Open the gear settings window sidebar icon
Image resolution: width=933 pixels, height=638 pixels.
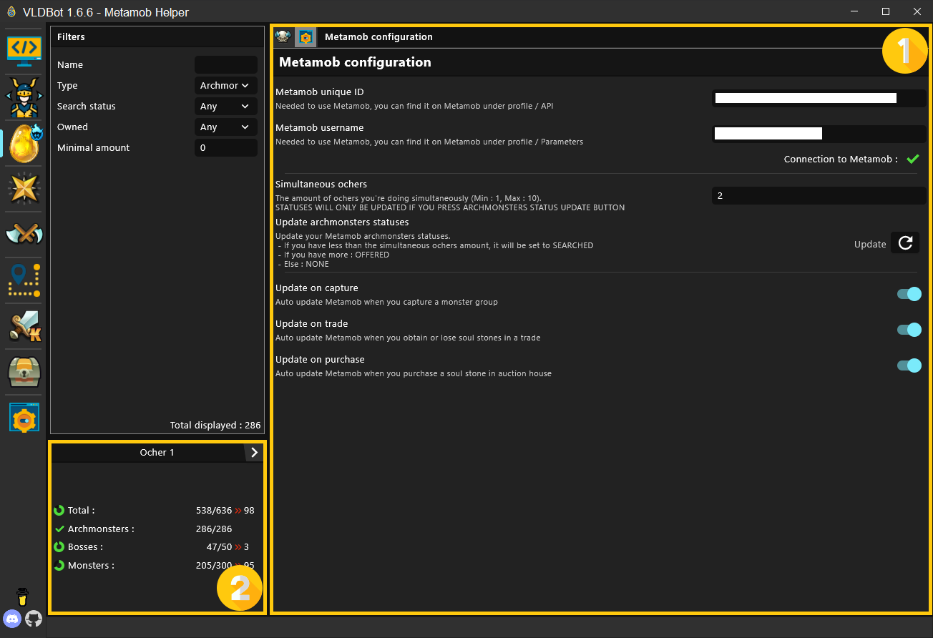(x=24, y=417)
